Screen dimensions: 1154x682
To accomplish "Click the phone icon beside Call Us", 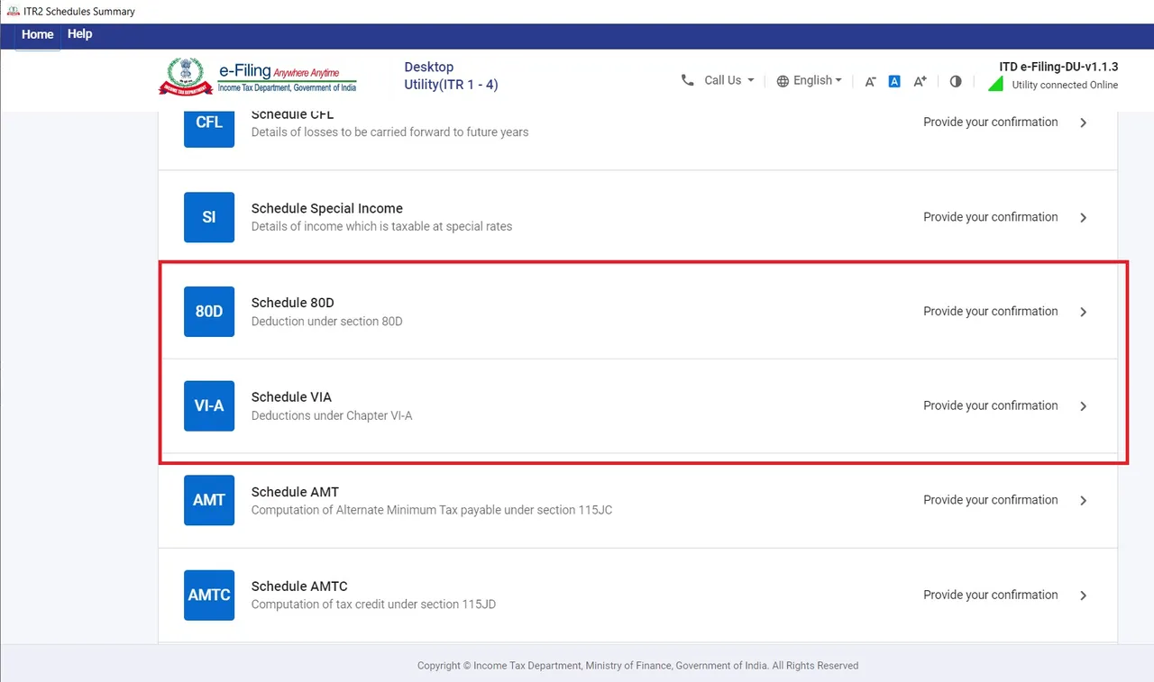I will tap(687, 80).
